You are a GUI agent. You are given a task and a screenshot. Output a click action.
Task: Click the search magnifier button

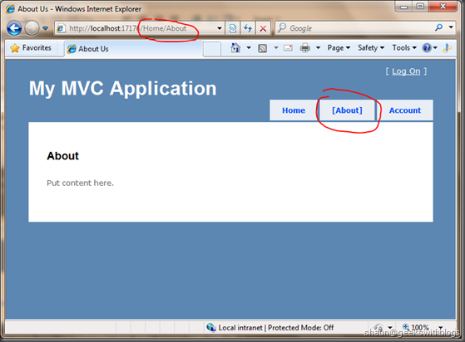(438, 28)
